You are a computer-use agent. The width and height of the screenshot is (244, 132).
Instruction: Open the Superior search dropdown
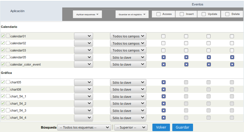(x=131, y=127)
